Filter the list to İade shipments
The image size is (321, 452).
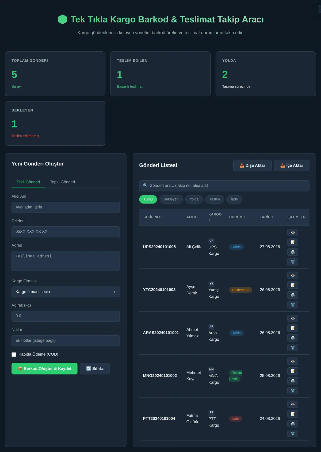(x=234, y=199)
